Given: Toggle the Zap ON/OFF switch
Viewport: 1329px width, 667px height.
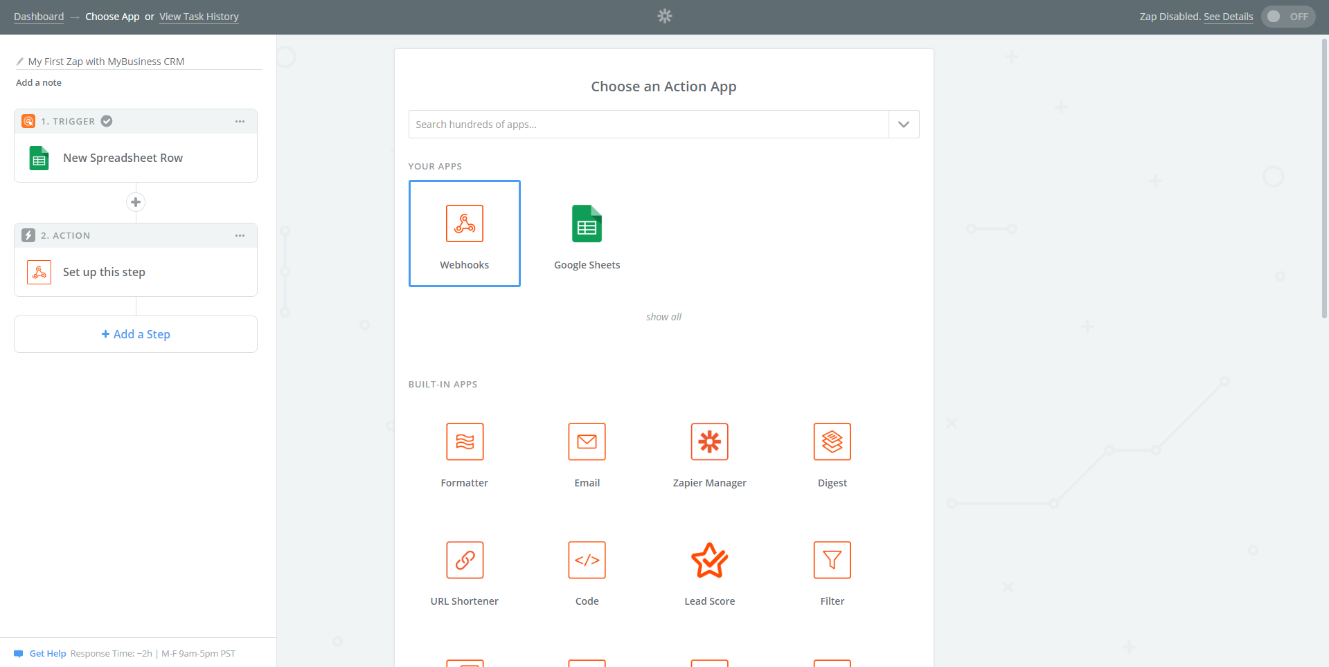Looking at the screenshot, I should click(x=1287, y=17).
